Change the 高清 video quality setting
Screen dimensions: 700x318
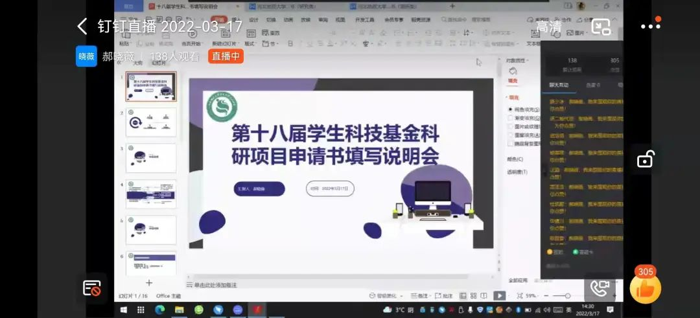pos(549,27)
